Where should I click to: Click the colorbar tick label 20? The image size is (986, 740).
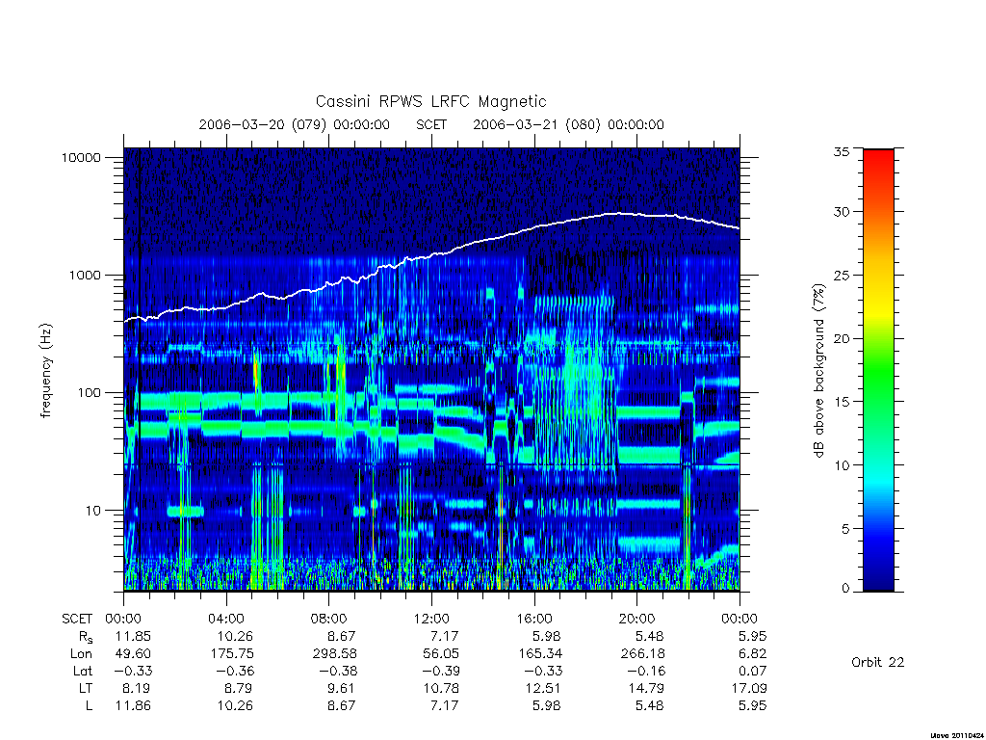pyautogui.click(x=842, y=338)
